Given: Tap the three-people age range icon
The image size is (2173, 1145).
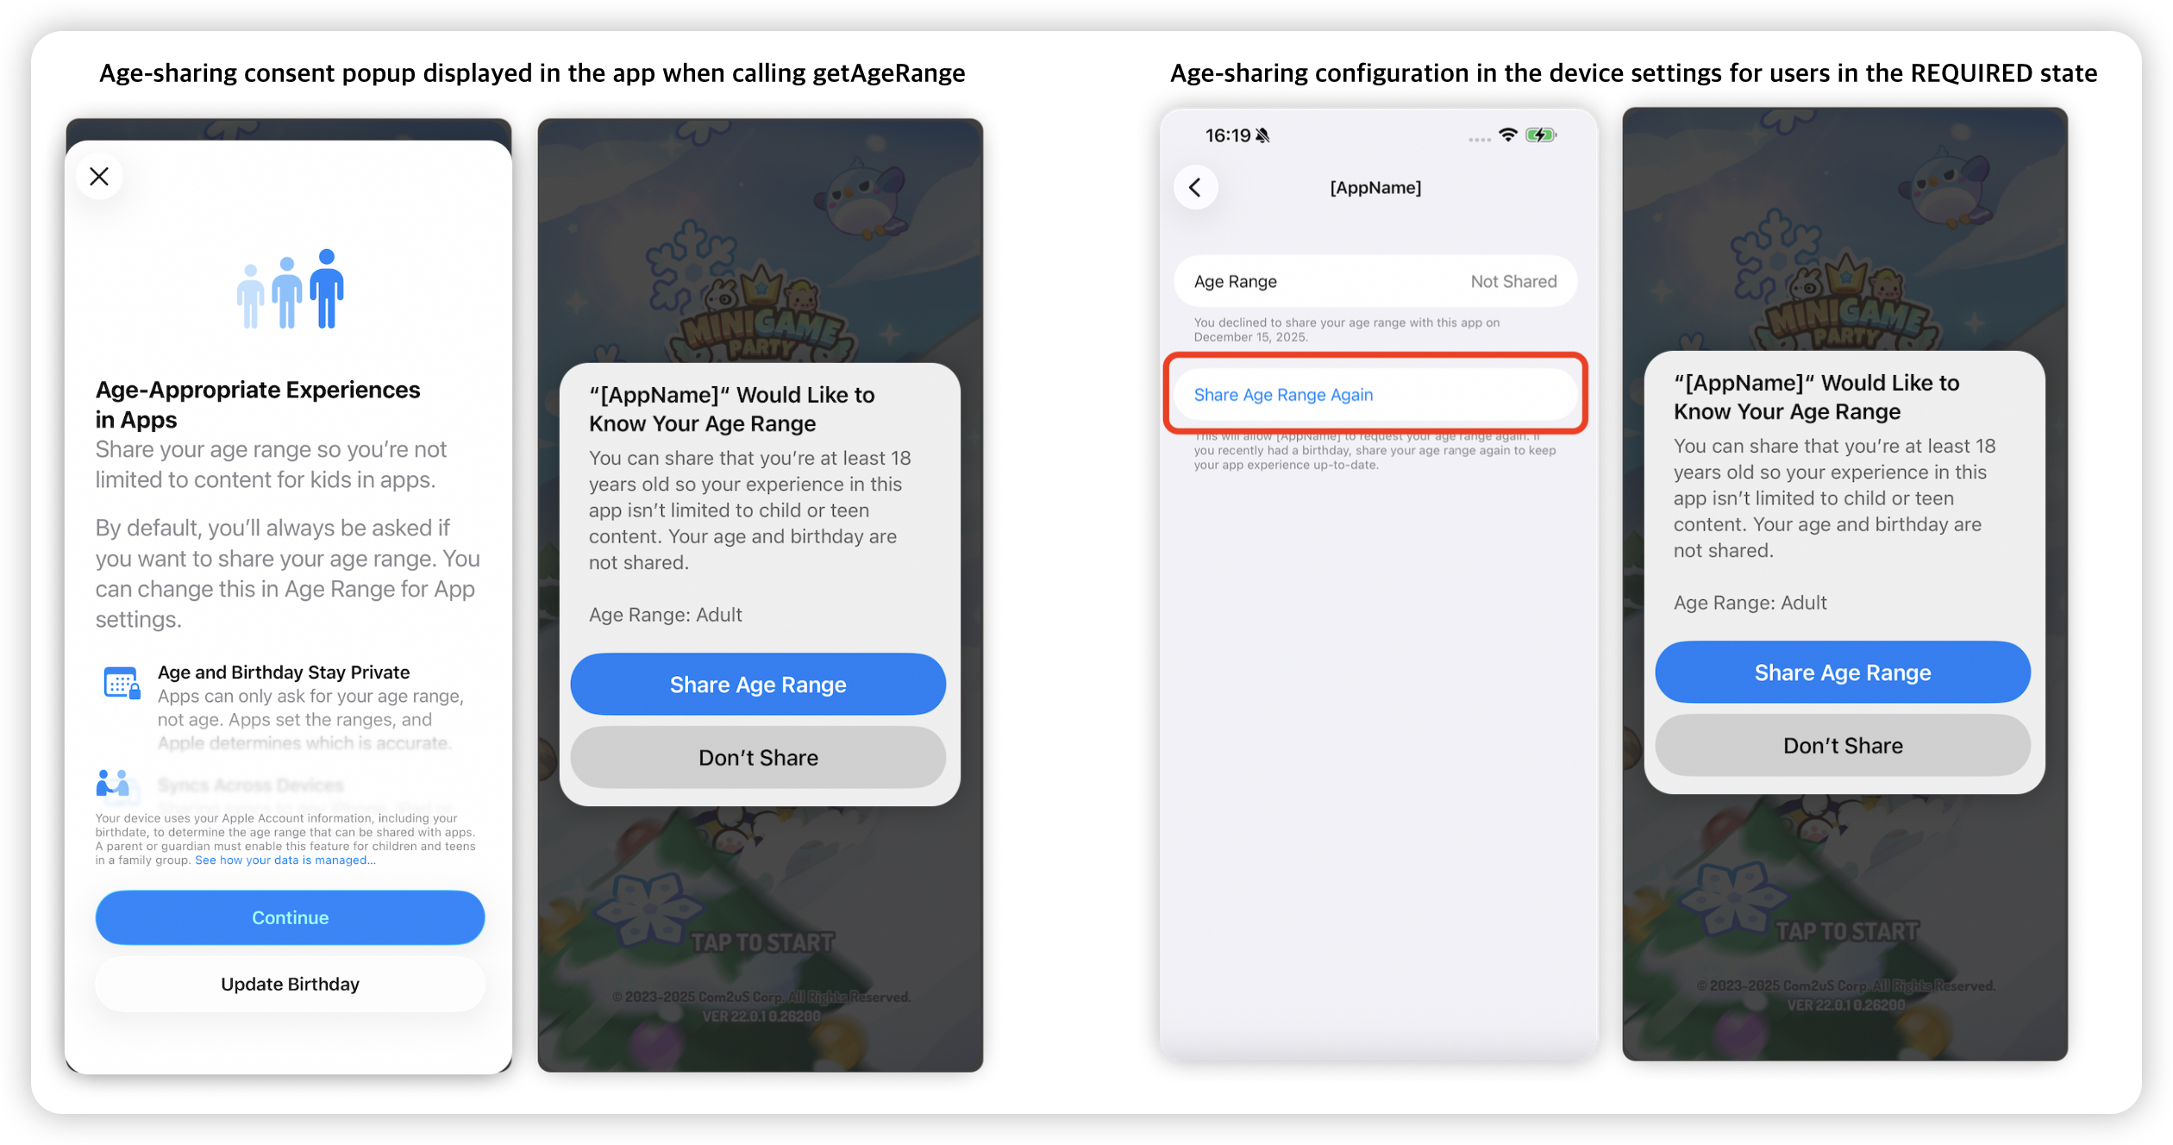Looking at the screenshot, I should 291,289.
